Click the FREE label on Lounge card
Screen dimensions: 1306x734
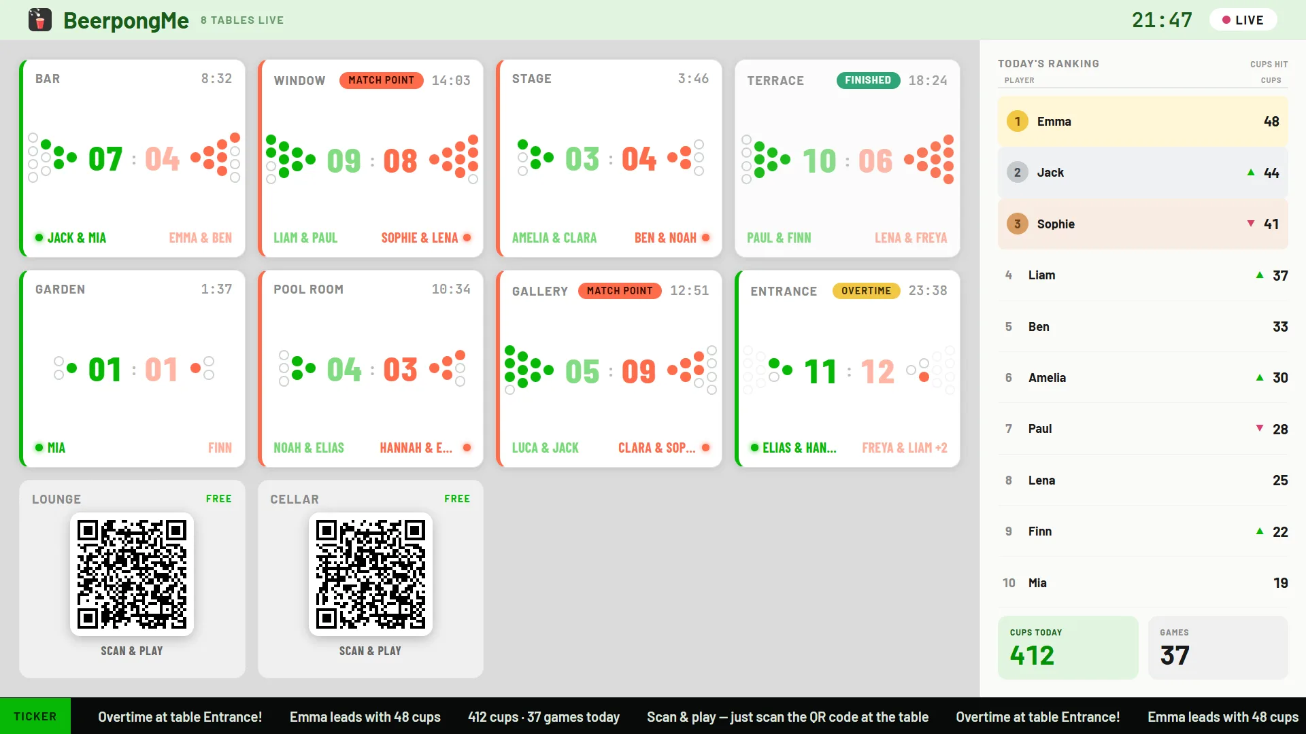219,499
